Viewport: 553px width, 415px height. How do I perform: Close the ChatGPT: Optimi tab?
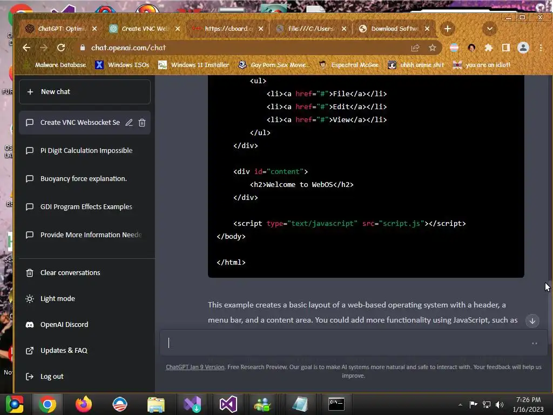(x=94, y=29)
